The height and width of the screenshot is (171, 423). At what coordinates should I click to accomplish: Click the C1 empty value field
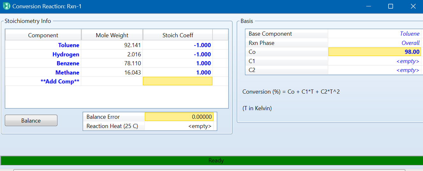375,61
